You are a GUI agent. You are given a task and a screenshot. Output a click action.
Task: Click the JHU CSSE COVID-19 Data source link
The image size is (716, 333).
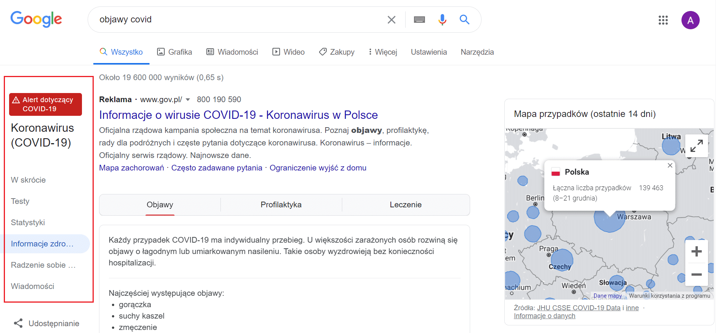click(x=579, y=308)
